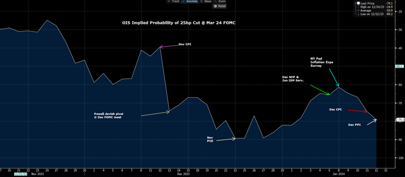
Task: Select the Average legend line icon
Action: coord(358,11)
